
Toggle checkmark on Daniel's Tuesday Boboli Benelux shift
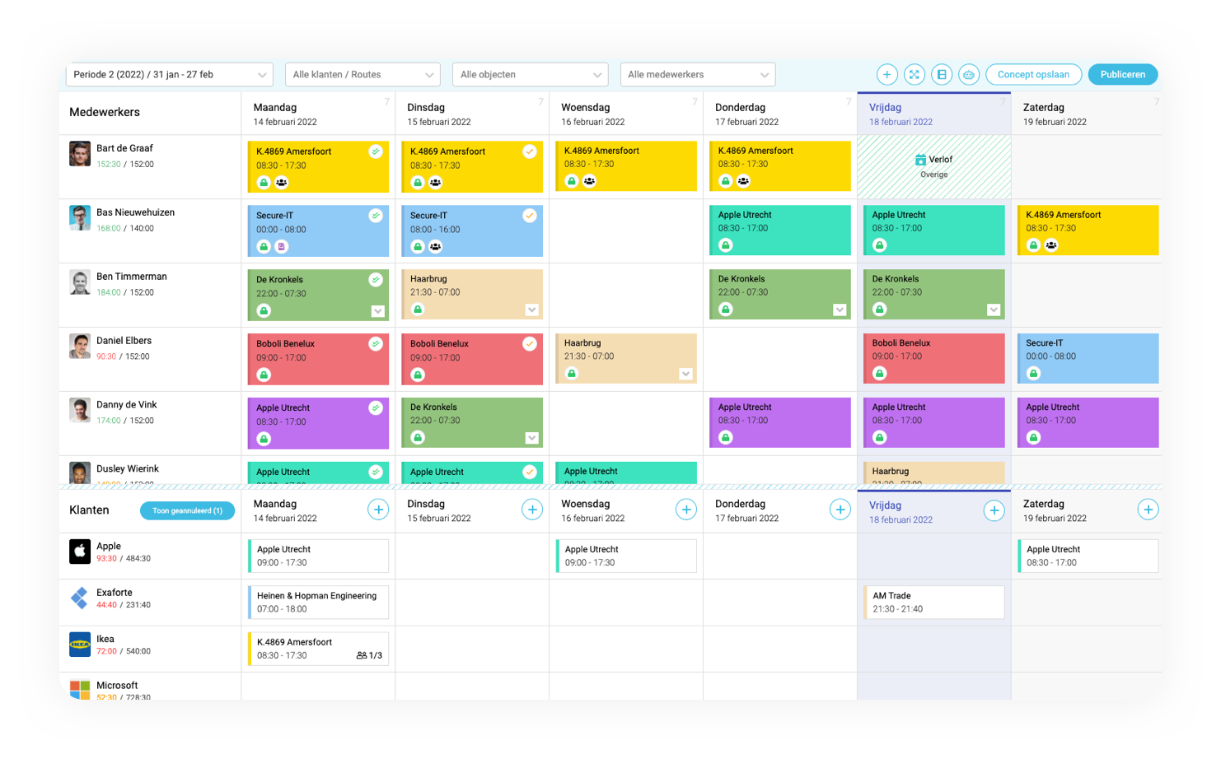click(530, 344)
